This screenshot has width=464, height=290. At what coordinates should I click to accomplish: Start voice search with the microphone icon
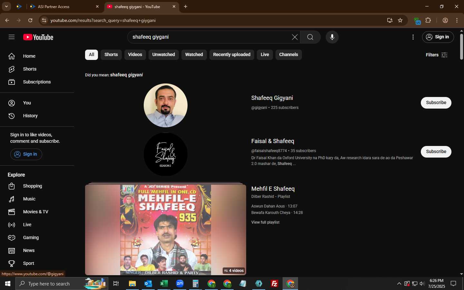pyautogui.click(x=332, y=37)
